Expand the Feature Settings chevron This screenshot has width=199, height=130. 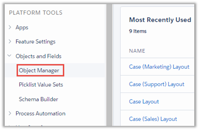(10, 42)
